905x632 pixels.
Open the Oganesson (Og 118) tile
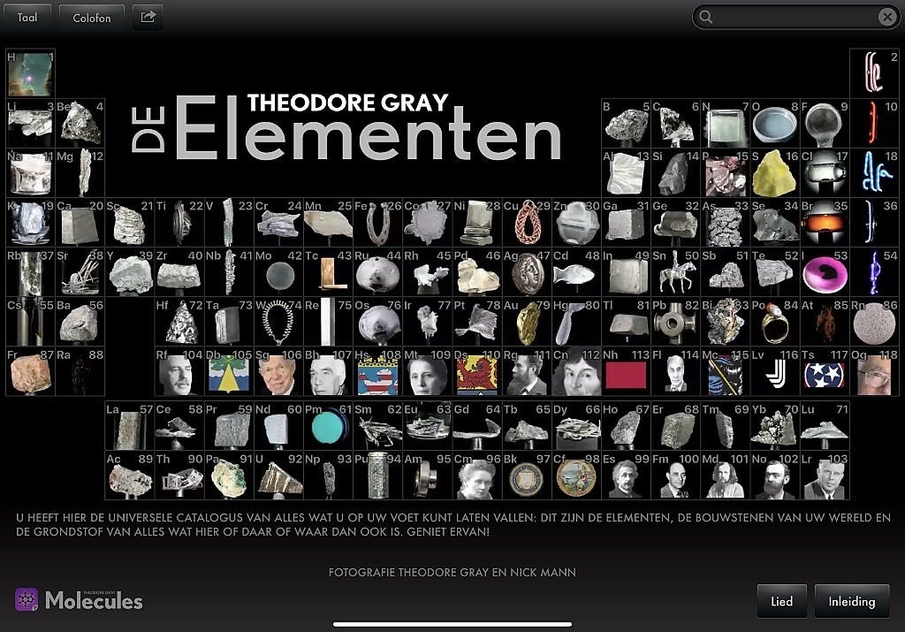(874, 371)
